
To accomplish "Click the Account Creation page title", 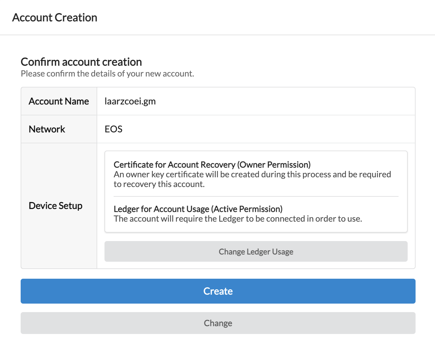I will (55, 18).
